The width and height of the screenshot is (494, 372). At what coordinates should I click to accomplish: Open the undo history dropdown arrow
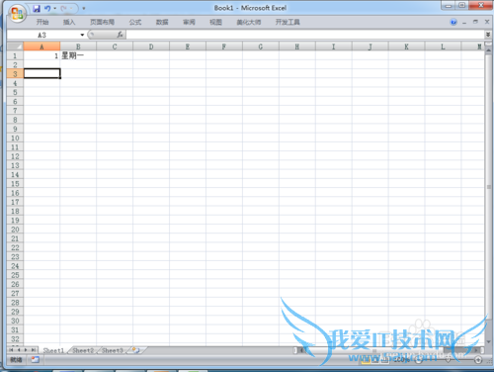point(55,8)
